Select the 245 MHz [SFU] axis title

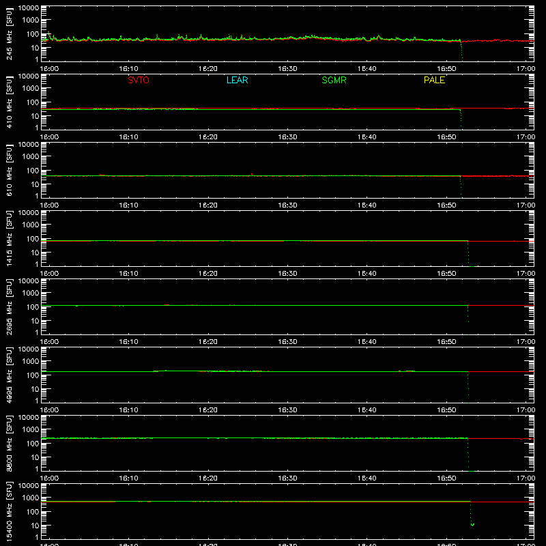coord(9,33)
